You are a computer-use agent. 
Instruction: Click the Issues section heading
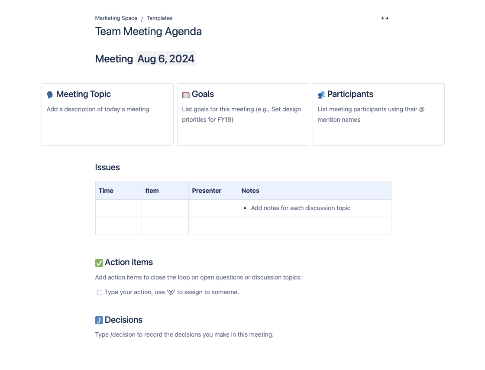point(107,167)
